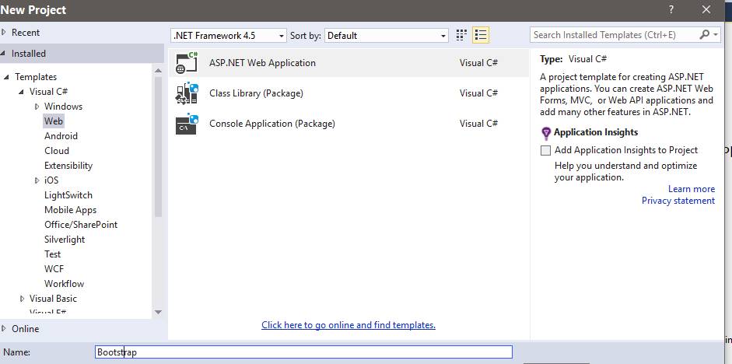Image resolution: width=732 pixels, height=364 pixels.
Task: Expand the Windows tree node
Action: click(37, 107)
